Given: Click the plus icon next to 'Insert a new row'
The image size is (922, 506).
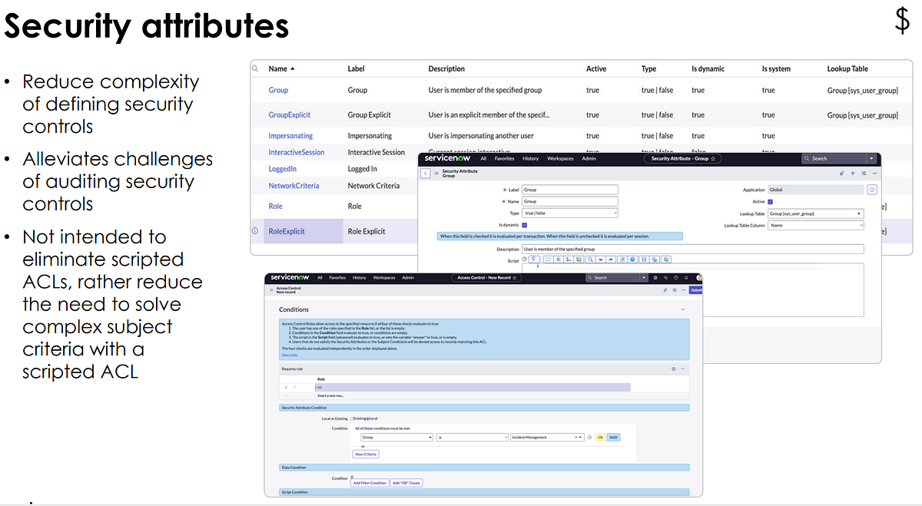Looking at the screenshot, I should tap(286, 395).
